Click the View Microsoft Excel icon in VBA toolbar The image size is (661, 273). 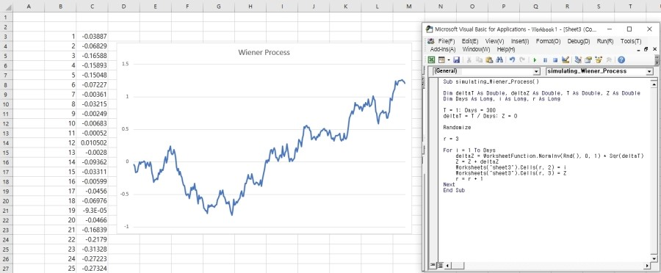[431, 60]
